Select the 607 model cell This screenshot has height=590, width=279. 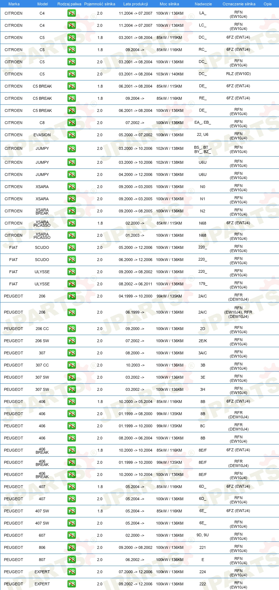tap(42, 535)
